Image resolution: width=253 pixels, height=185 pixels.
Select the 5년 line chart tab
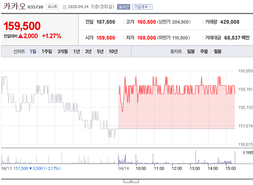pos(100,51)
